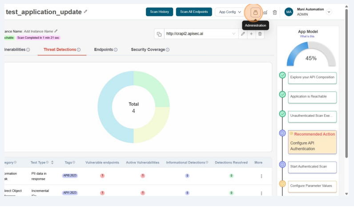Open More options for PII data row
This screenshot has height=207, width=354.
[x=261, y=176]
